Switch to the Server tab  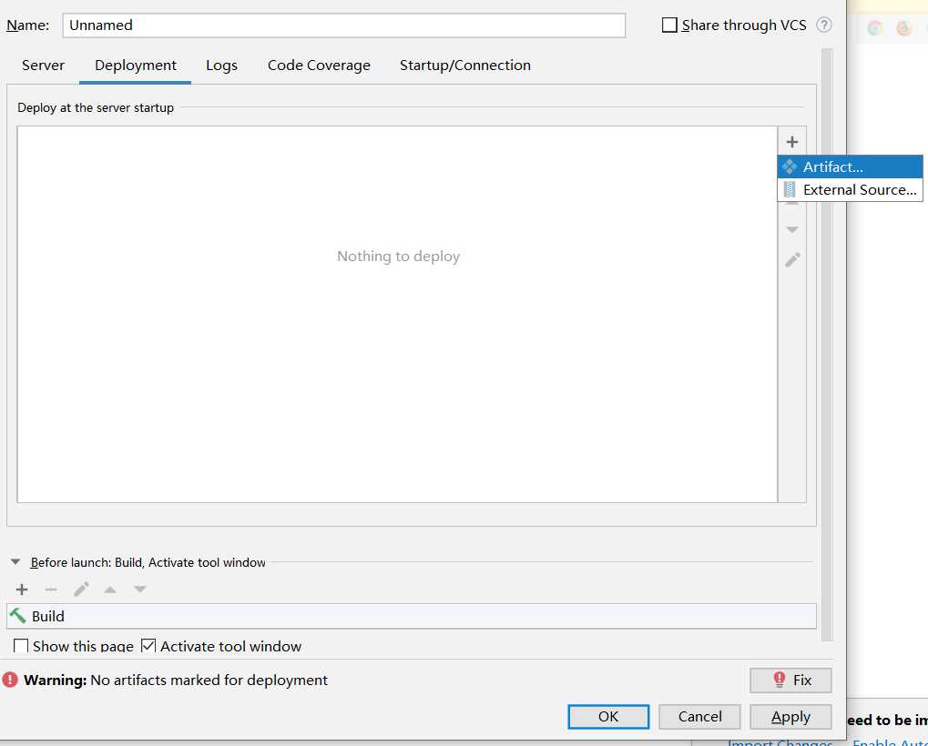43,65
